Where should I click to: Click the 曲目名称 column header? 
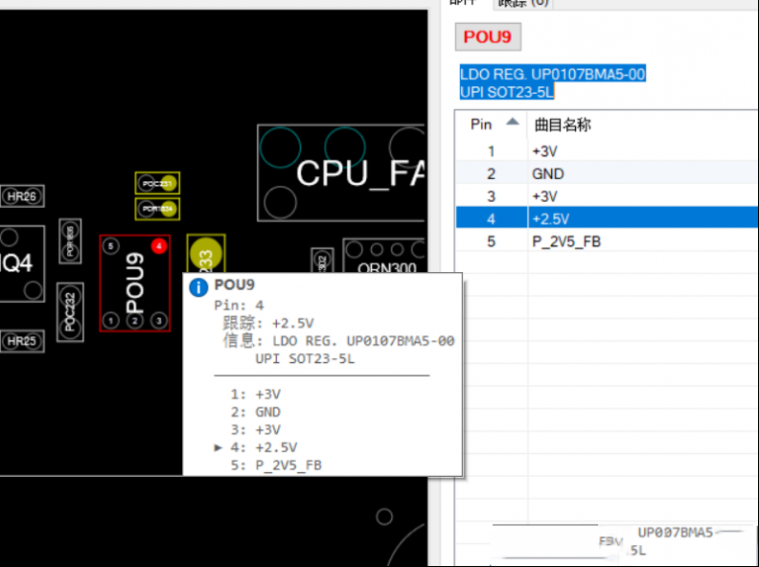click(x=562, y=125)
